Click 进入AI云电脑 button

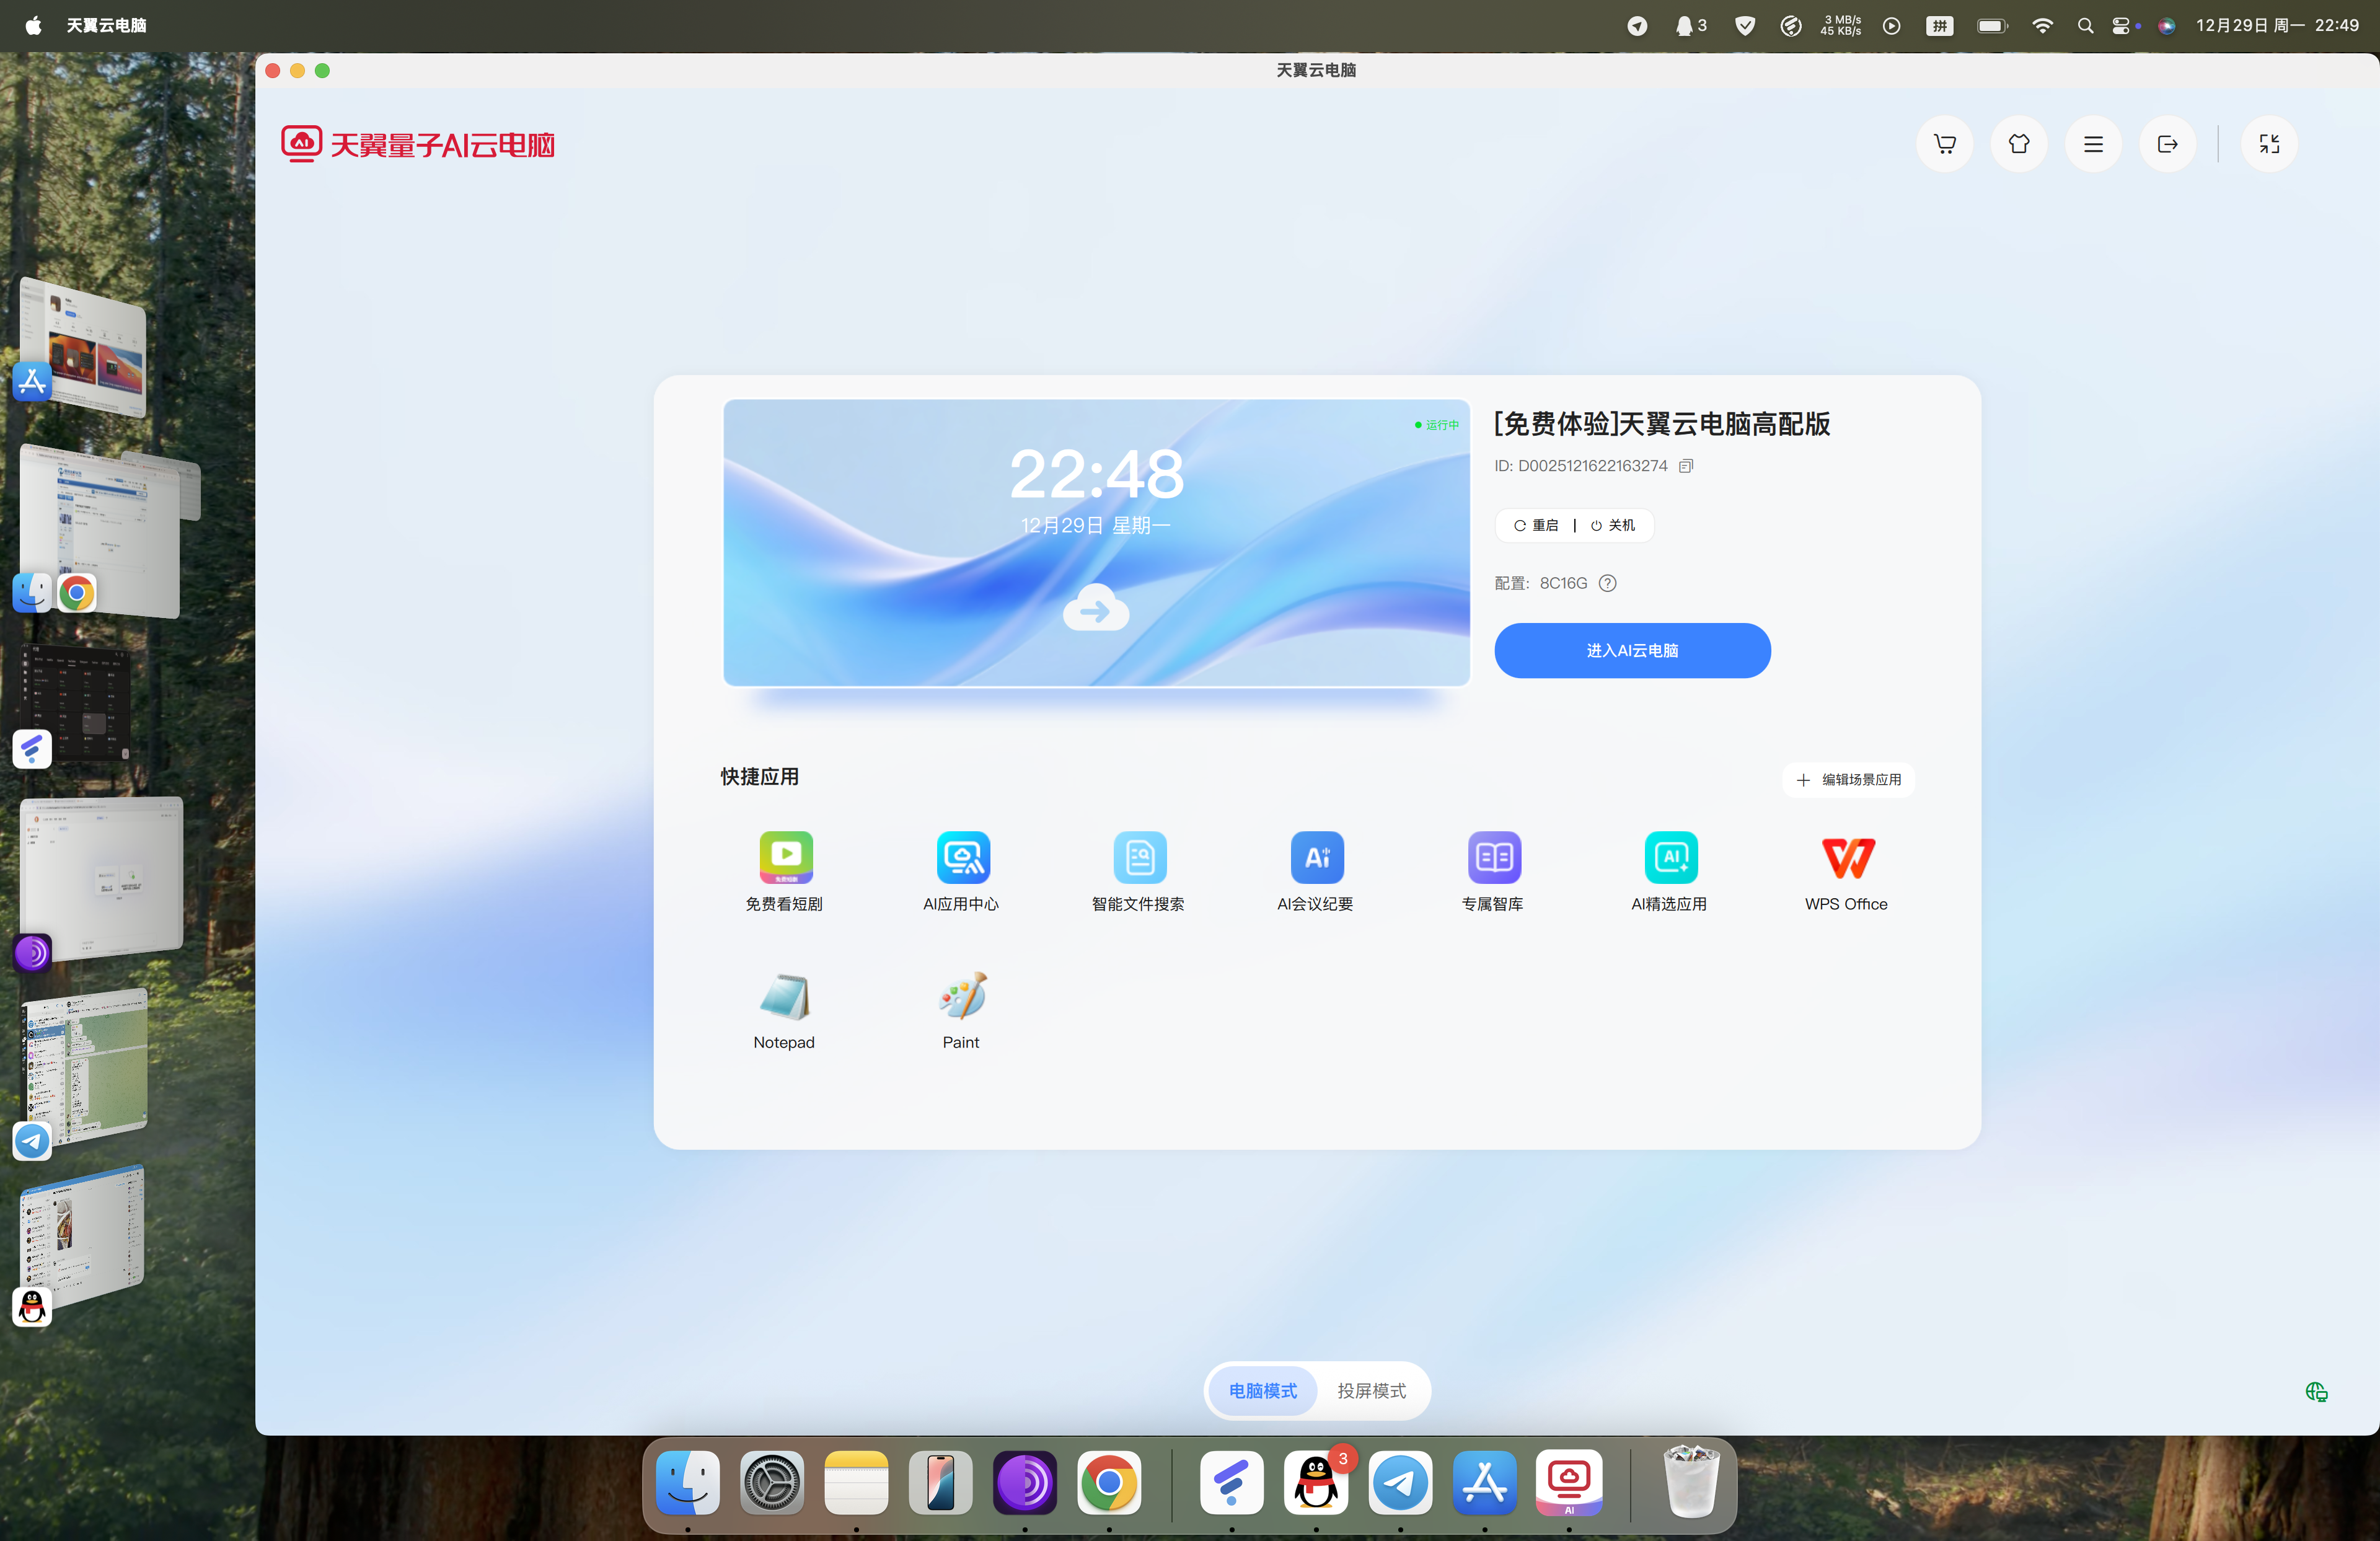[x=1631, y=651]
